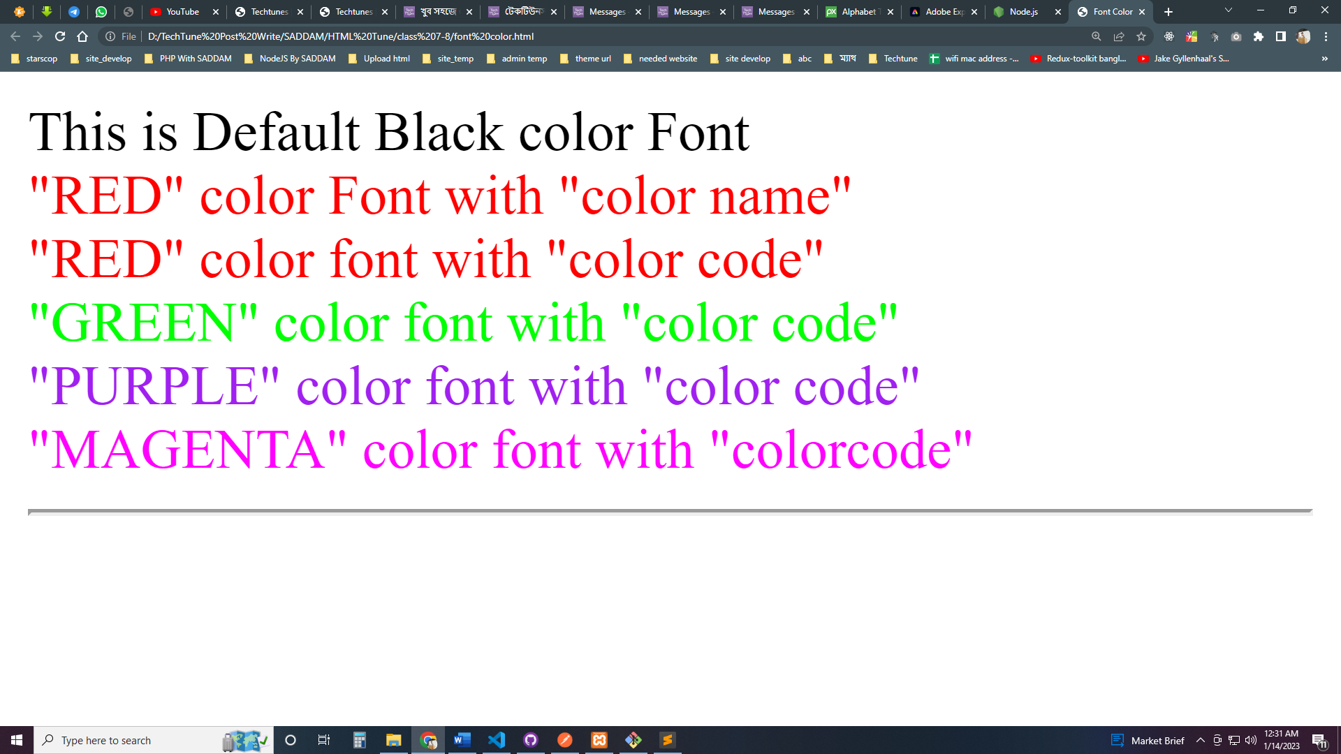The width and height of the screenshot is (1341, 754).
Task: Close the Adobe Express tab
Action: point(974,12)
